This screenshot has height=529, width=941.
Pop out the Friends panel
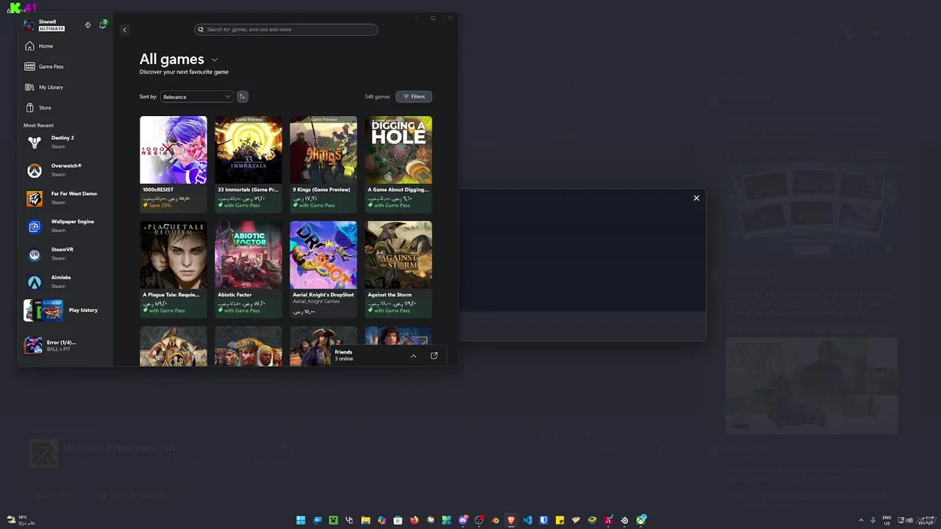click(434, 356)
